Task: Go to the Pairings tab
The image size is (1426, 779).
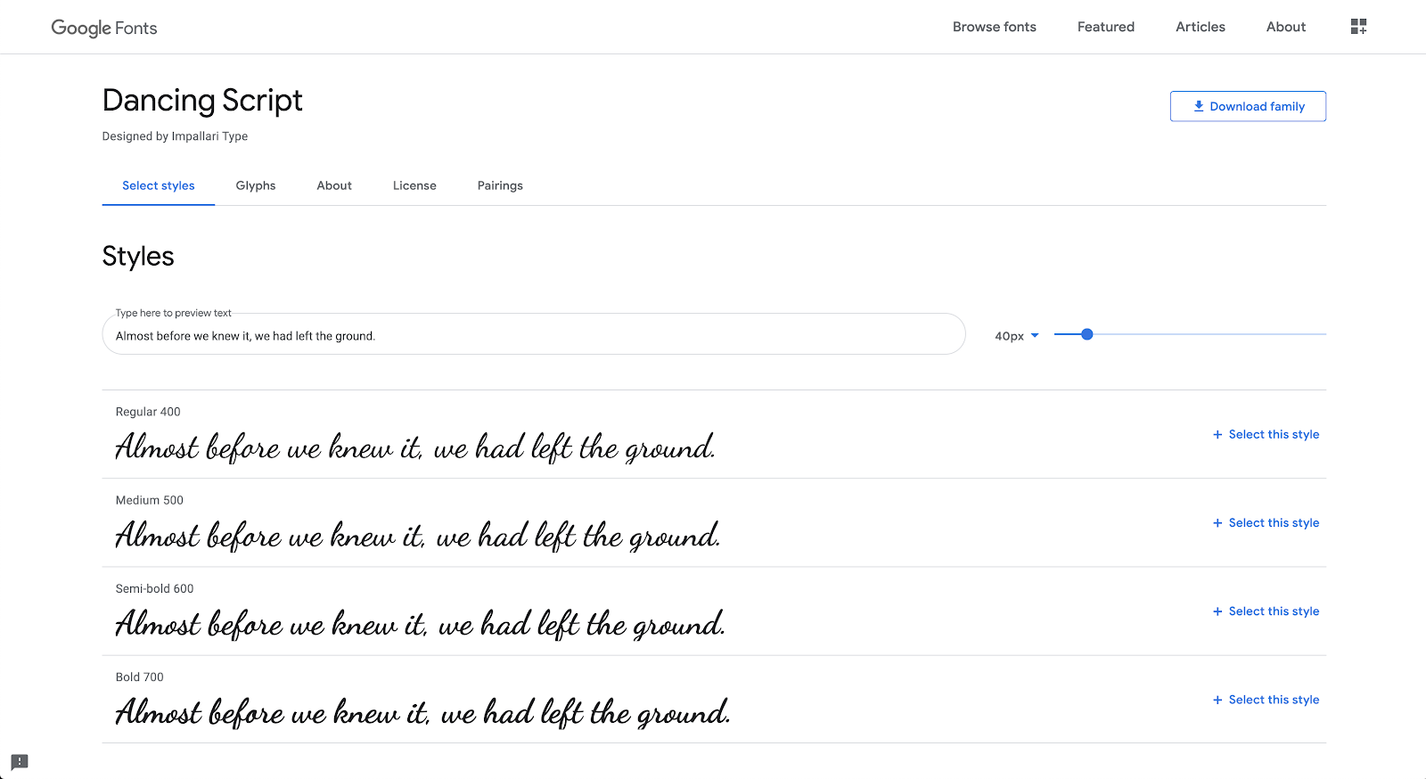Action: pyautogui.click(x=500, y=185)
